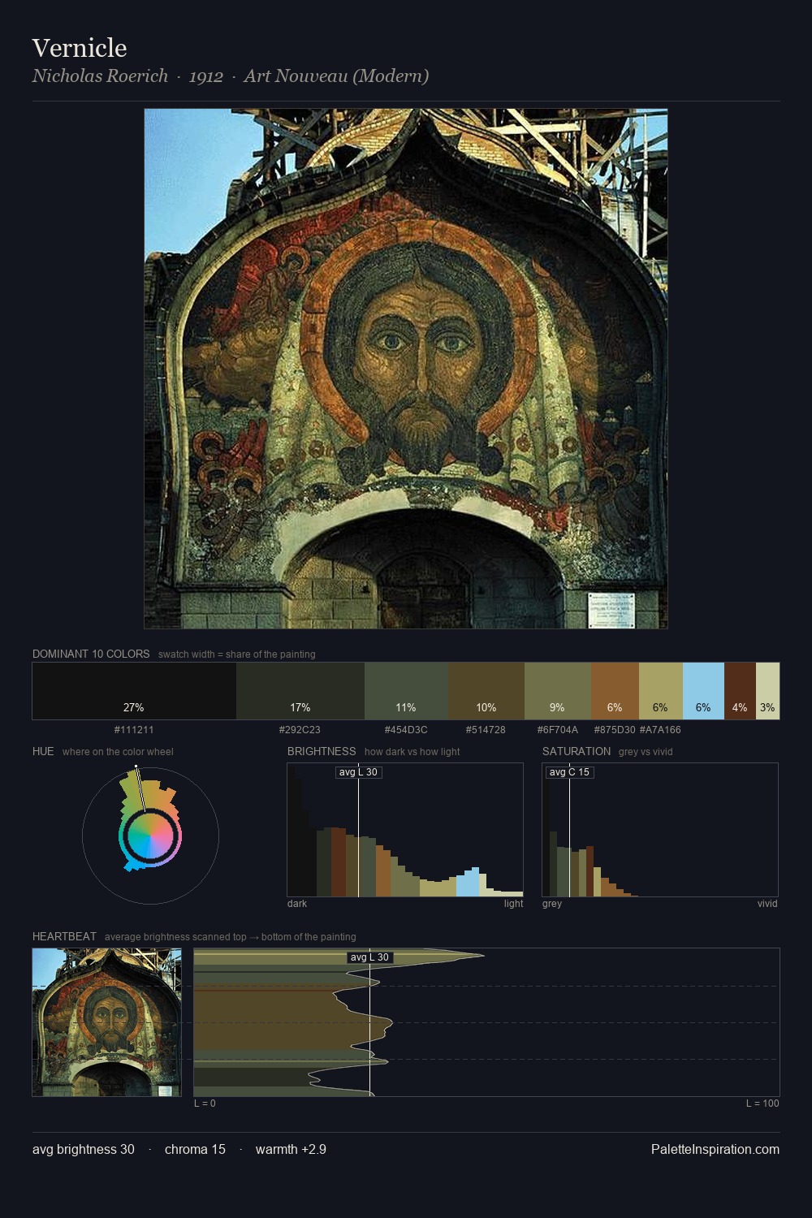Select the 9% olive swatch
The height and width of the screenshot is (1218, 812).
coord(558,691)
